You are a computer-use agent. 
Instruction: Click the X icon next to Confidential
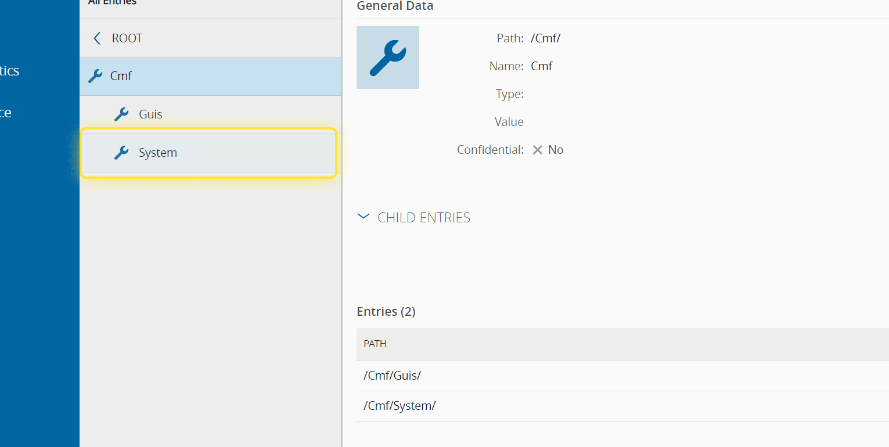[x=538, y=150]
